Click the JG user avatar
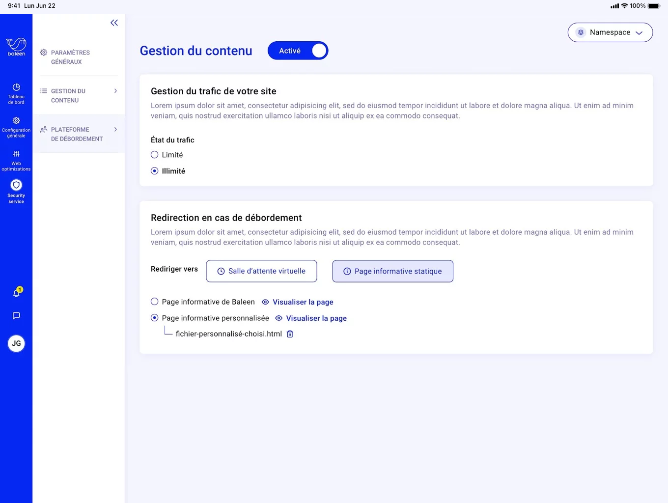Screen dimensions: 668x503 (x=16, y=343)
